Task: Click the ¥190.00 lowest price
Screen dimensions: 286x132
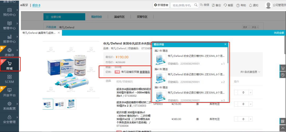Action: [x=122, y=57]
